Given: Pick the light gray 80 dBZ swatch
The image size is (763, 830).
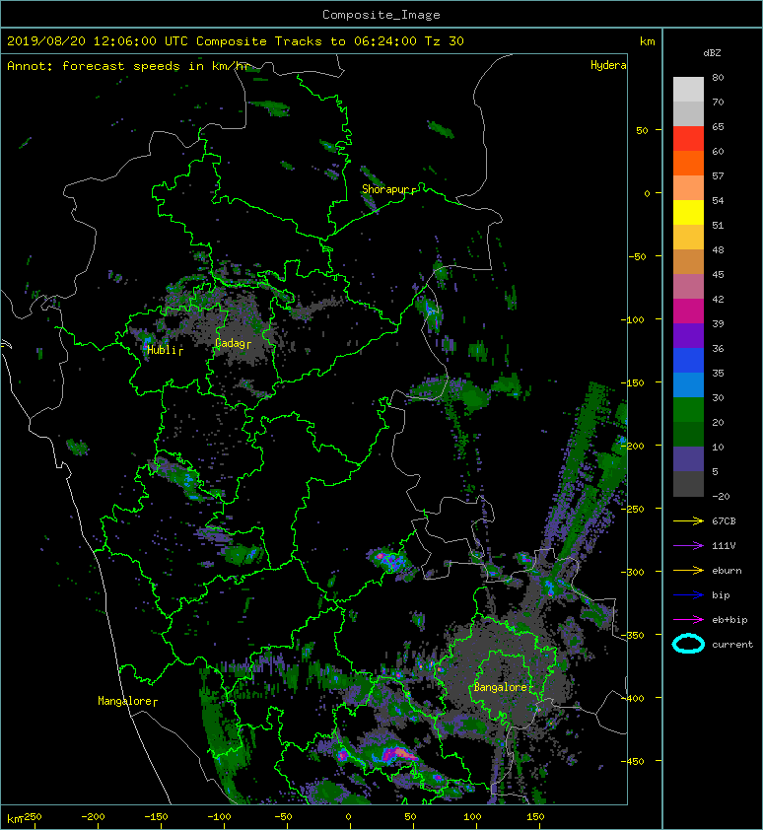Looking at the screenshot, I should [x=688, y=90].
